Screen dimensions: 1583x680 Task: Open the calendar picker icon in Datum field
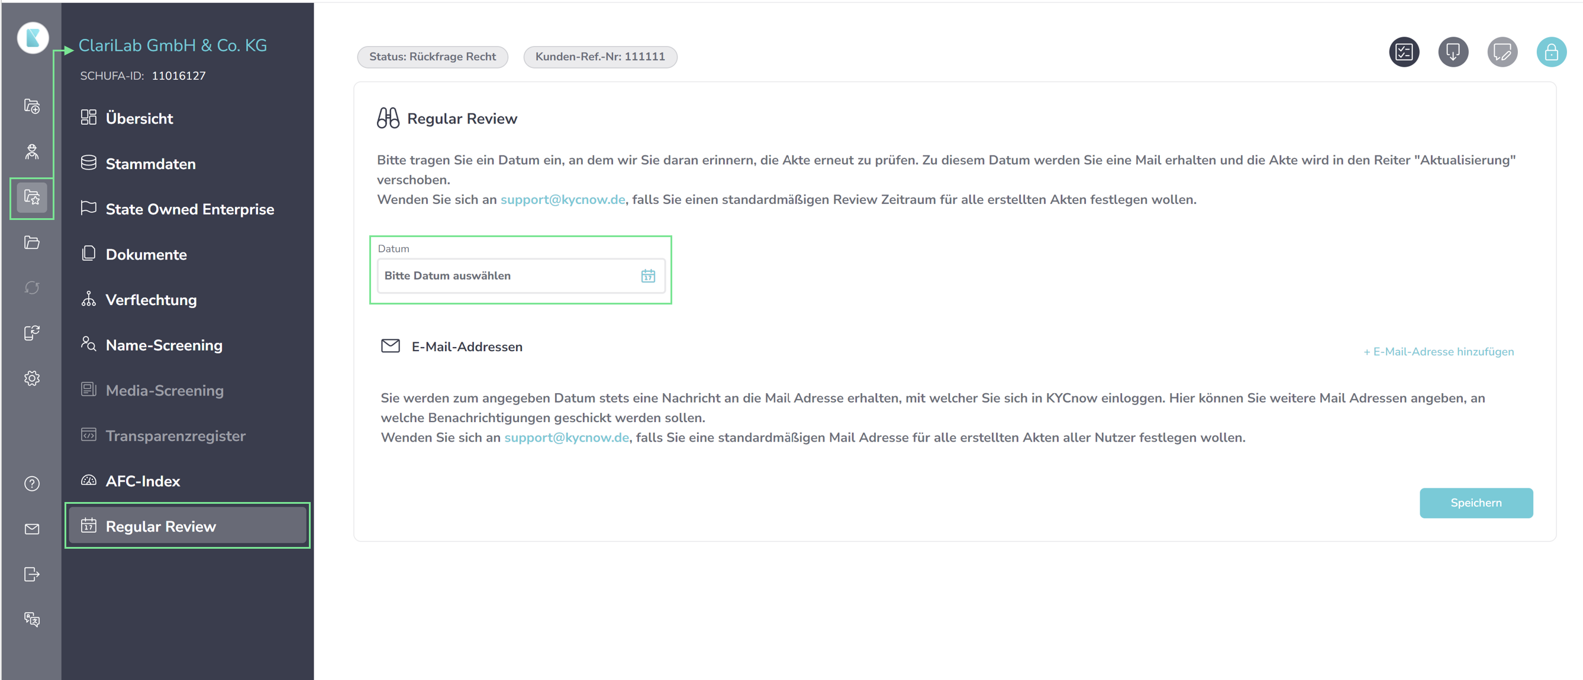(x=648, y=276)
